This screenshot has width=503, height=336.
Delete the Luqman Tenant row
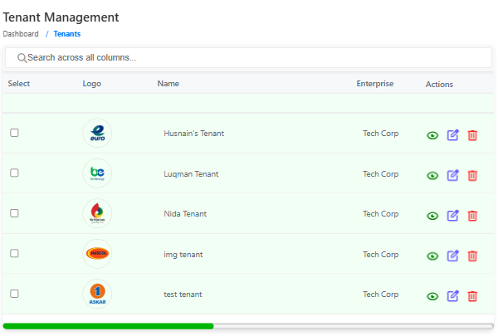tap(472, 175)
